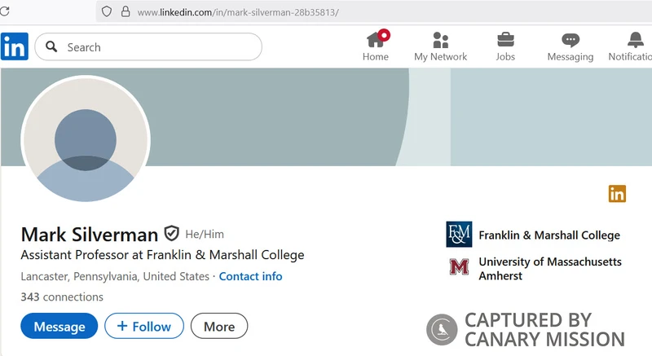Screen dimensions: 652x356
Task: Click the padlock site security icon
Action: coord(125,12)
